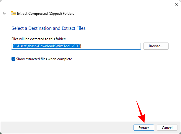Image resolution: width=181 pixels, height=134 pixels.
Task: Start extraction with the Extract button
Action: pos(144,128)
